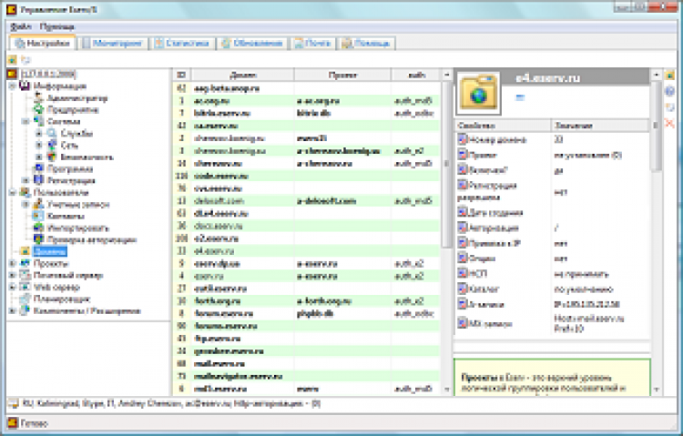The width and height of the screenshot is (683, 436).
Task: Select the forum.eserv.ru domain row
Action: pos(307,314)
